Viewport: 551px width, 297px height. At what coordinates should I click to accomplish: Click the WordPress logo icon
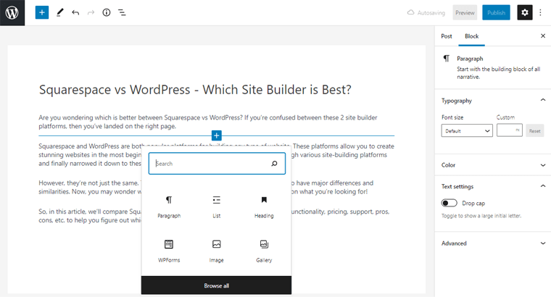pos(12,12)
